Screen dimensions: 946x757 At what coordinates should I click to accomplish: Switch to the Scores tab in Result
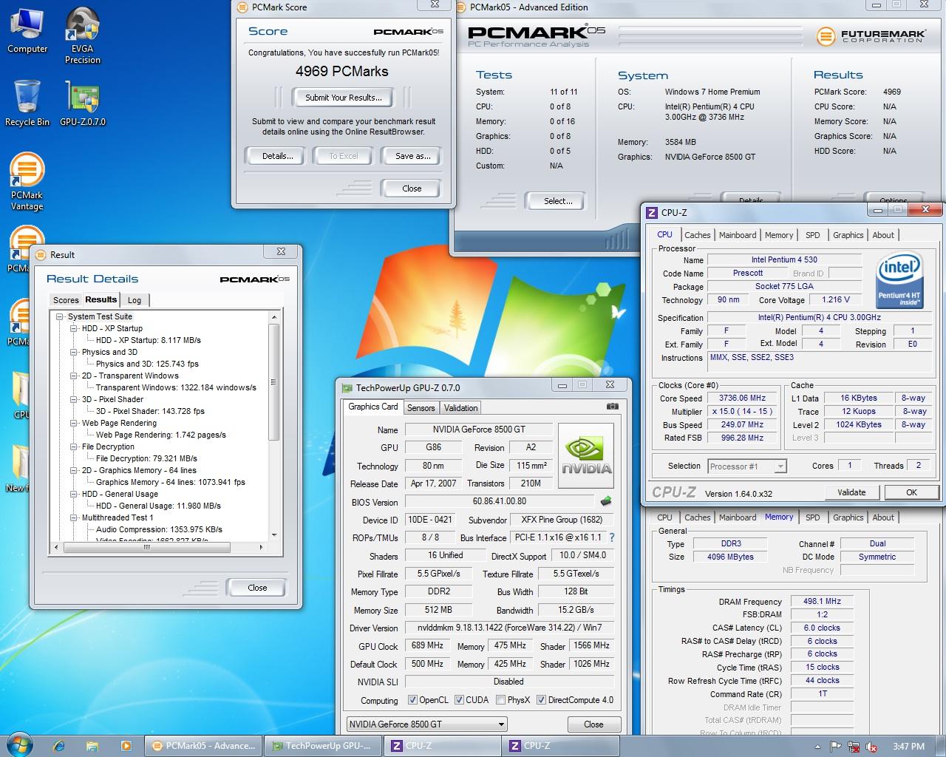(66, 300)
